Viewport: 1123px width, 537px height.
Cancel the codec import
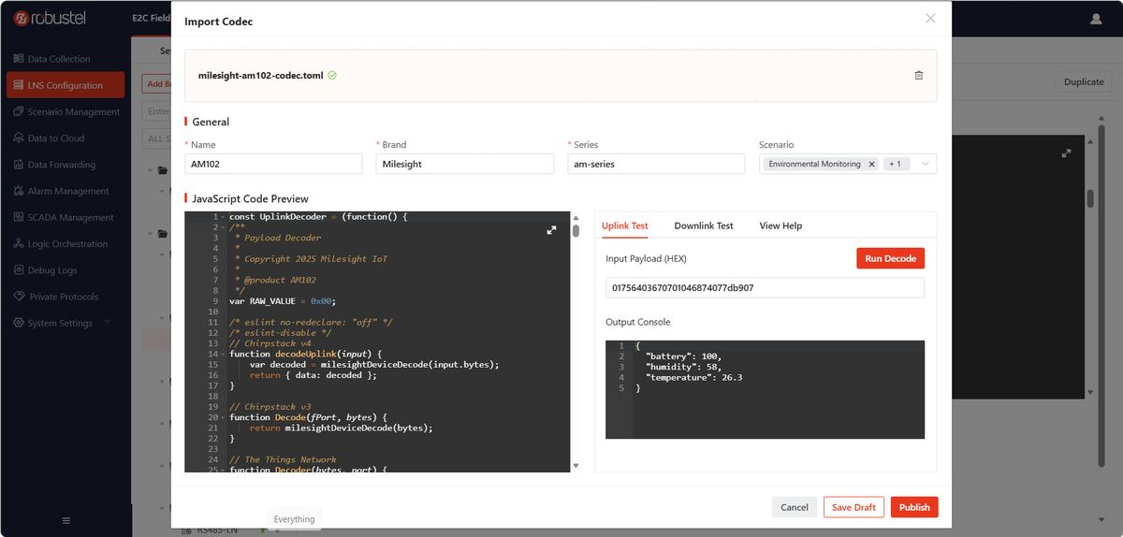pos(794,507)
